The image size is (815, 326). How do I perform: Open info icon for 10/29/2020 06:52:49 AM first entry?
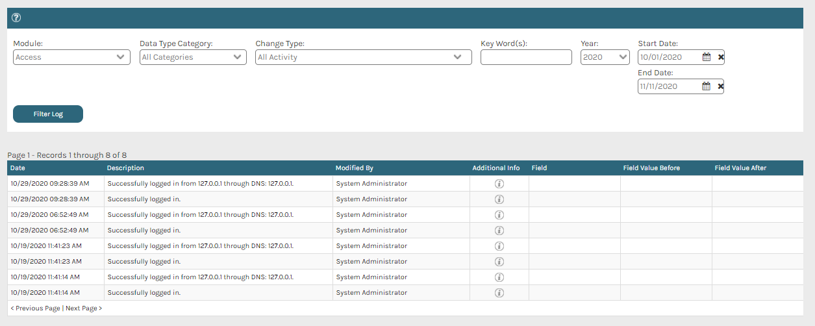pos(499,215)
